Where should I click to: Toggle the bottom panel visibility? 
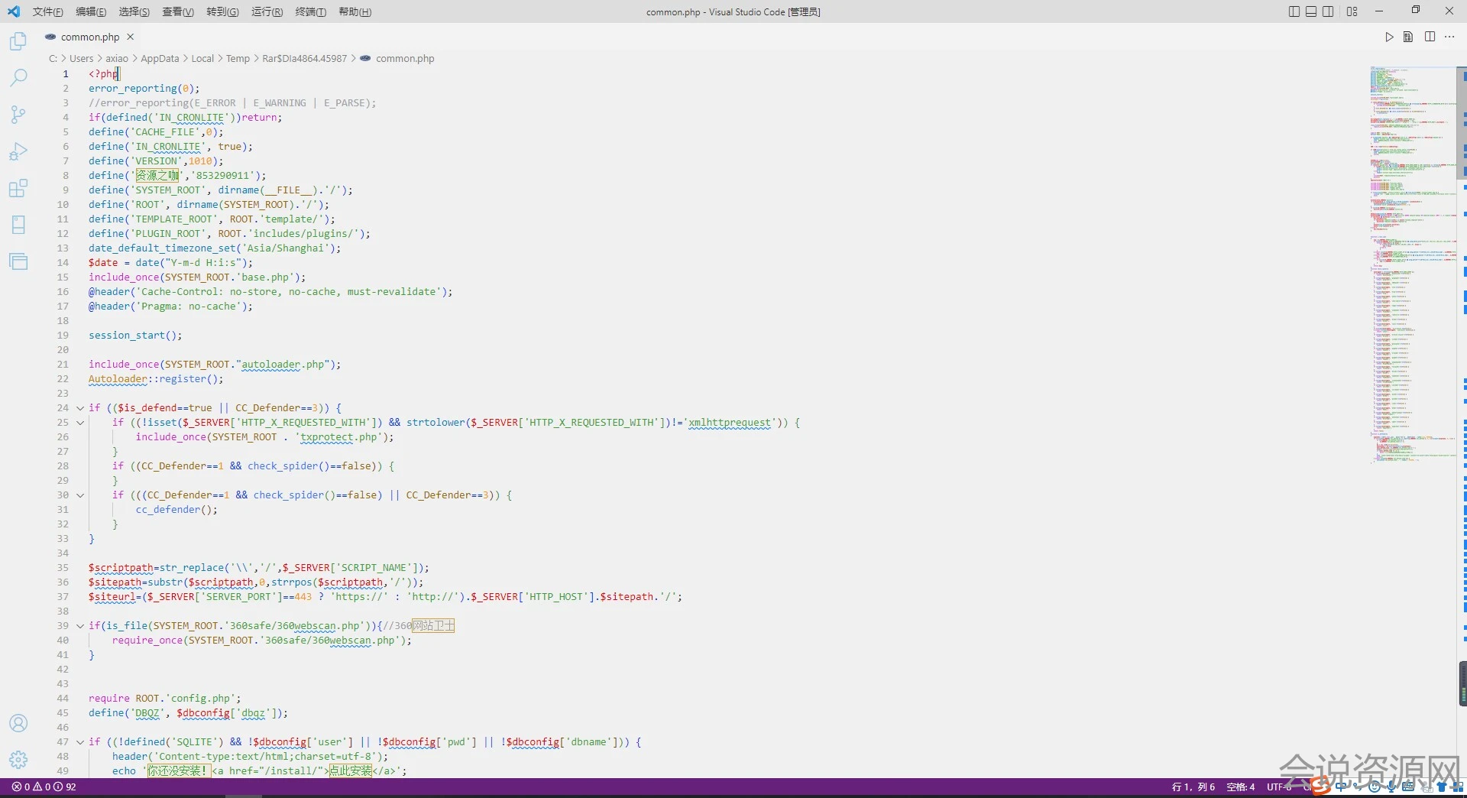(1311, 11)
